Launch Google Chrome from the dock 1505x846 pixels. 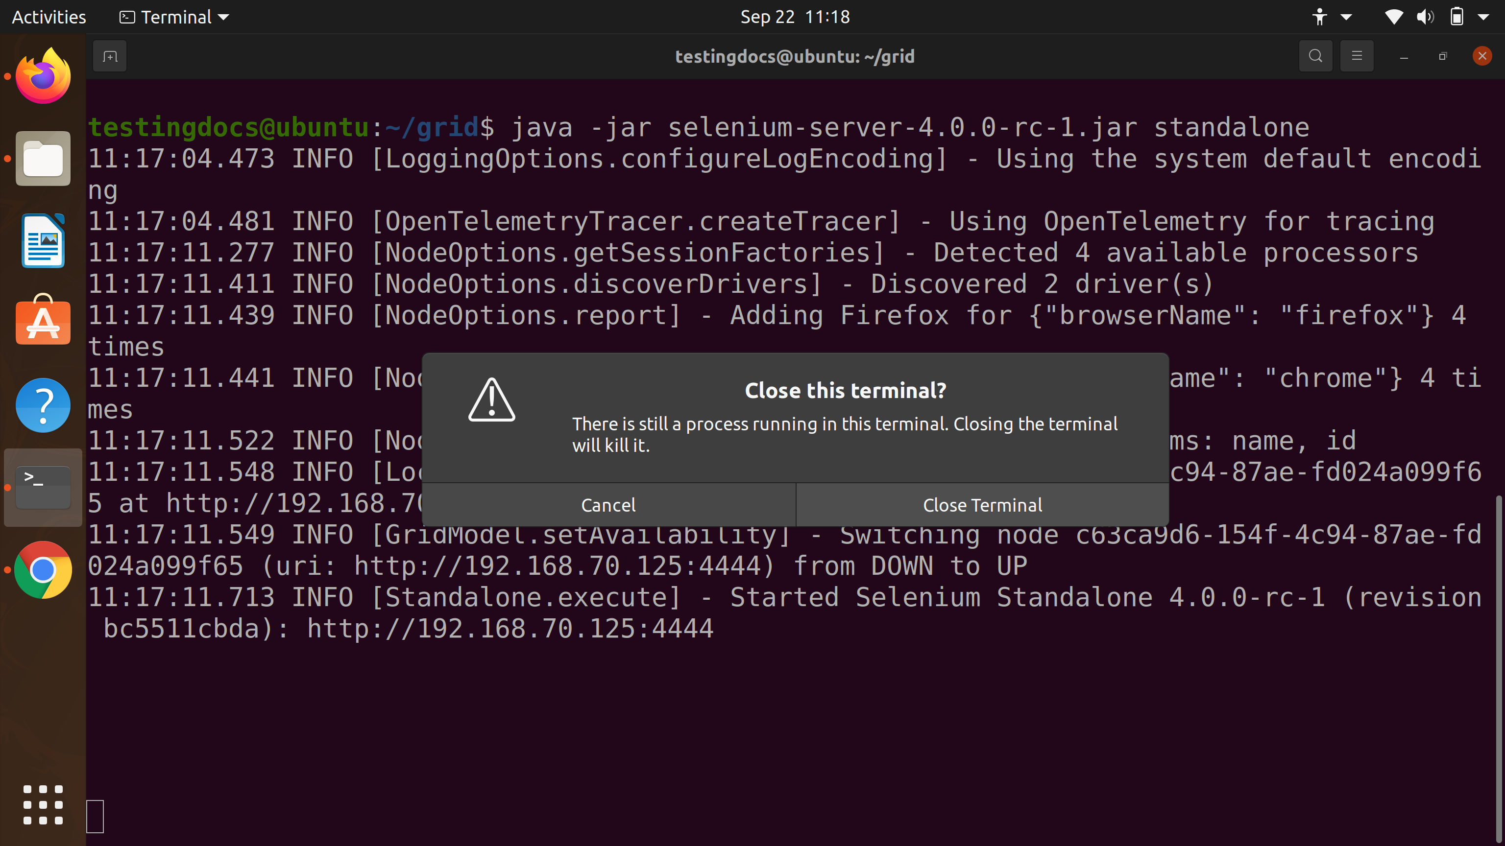coord(43,570)
